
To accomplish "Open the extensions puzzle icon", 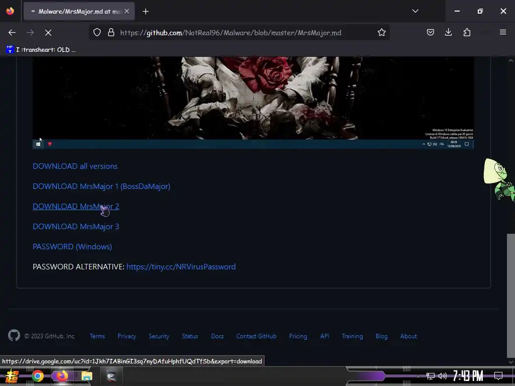I will coord(467,32).
